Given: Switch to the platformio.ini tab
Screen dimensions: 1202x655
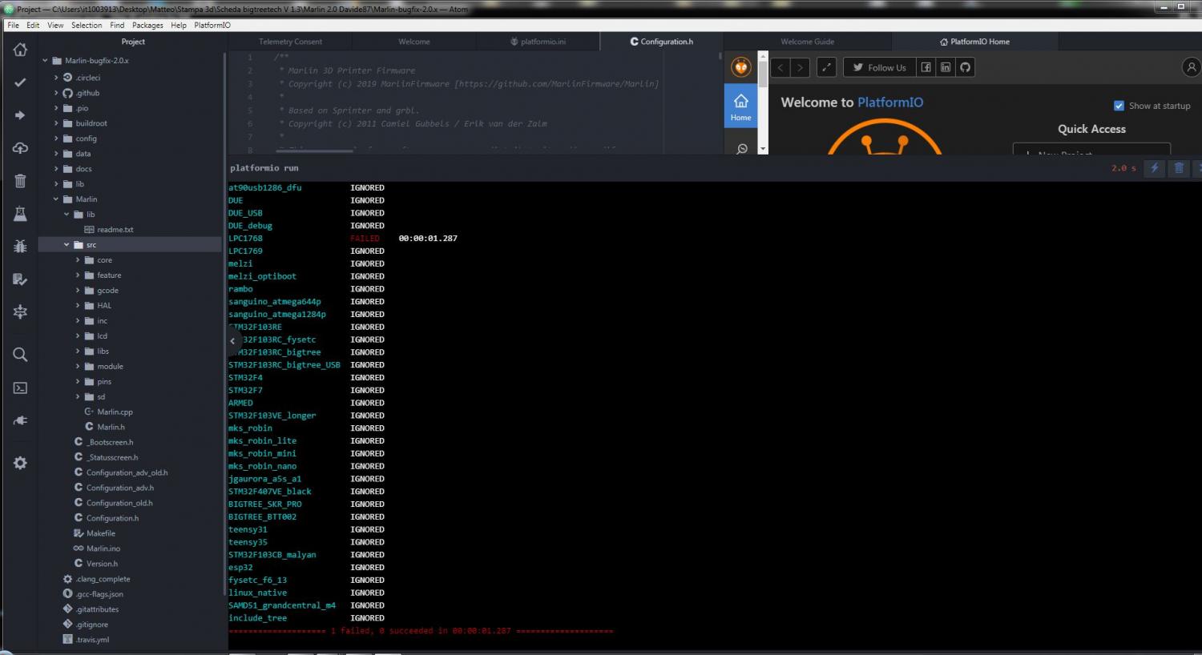Looking at the screenshot, I should 538,42.
